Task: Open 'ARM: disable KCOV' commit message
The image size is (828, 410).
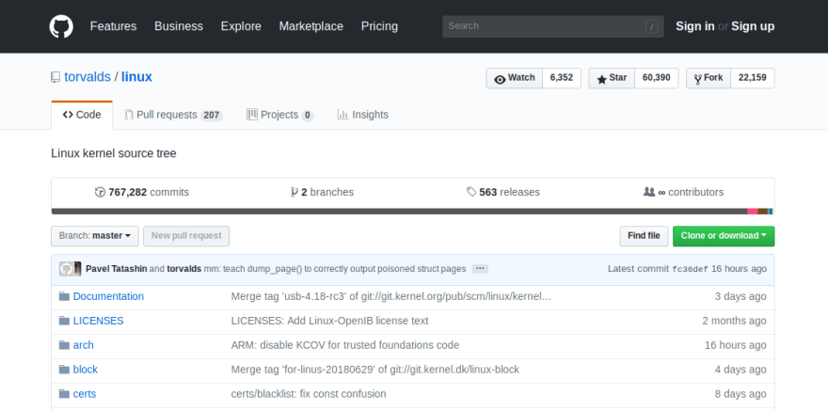Action: 344,345
